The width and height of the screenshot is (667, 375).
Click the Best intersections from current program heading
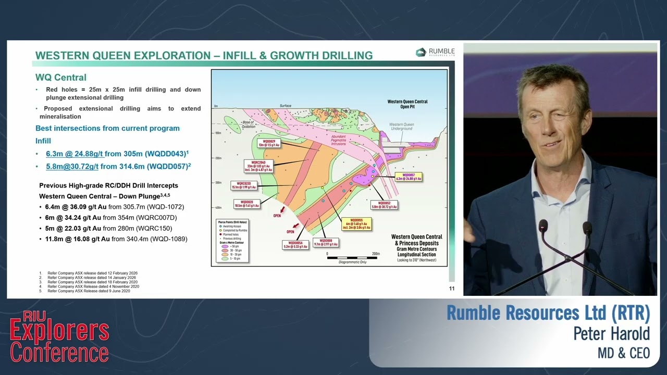pos(107,128)
